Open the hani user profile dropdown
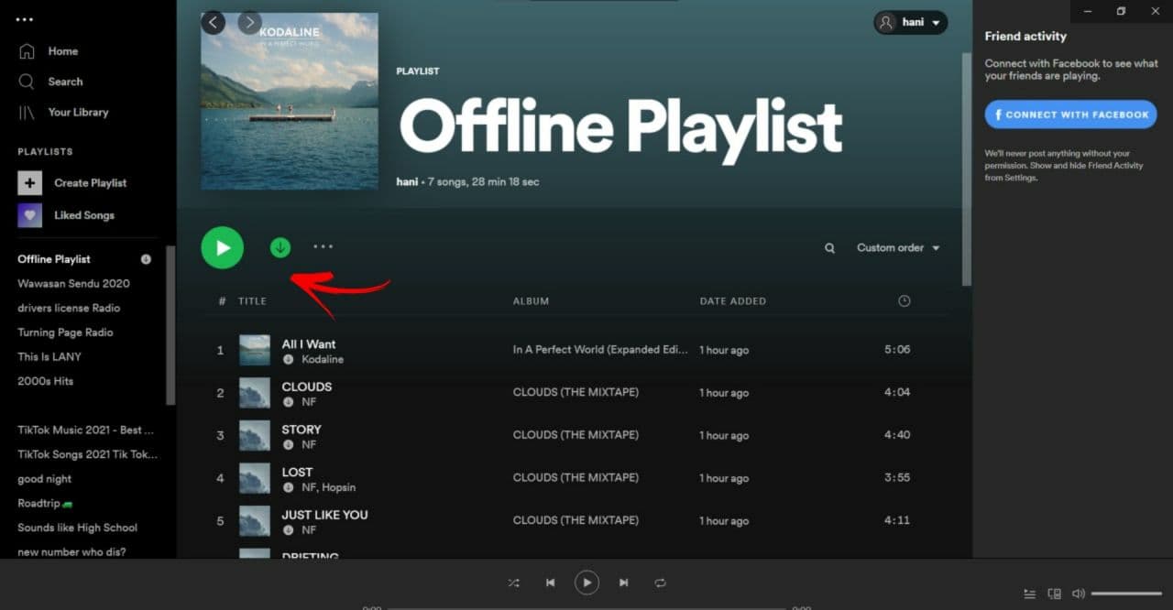Screen dimensions: 1173x610 pos(910,23)
